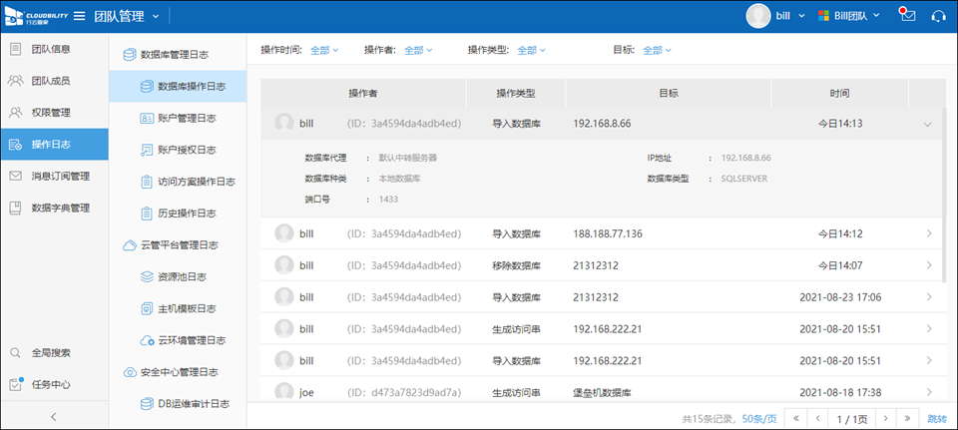
Task: Select 数据字典管理 menu item
Action: 60,208
